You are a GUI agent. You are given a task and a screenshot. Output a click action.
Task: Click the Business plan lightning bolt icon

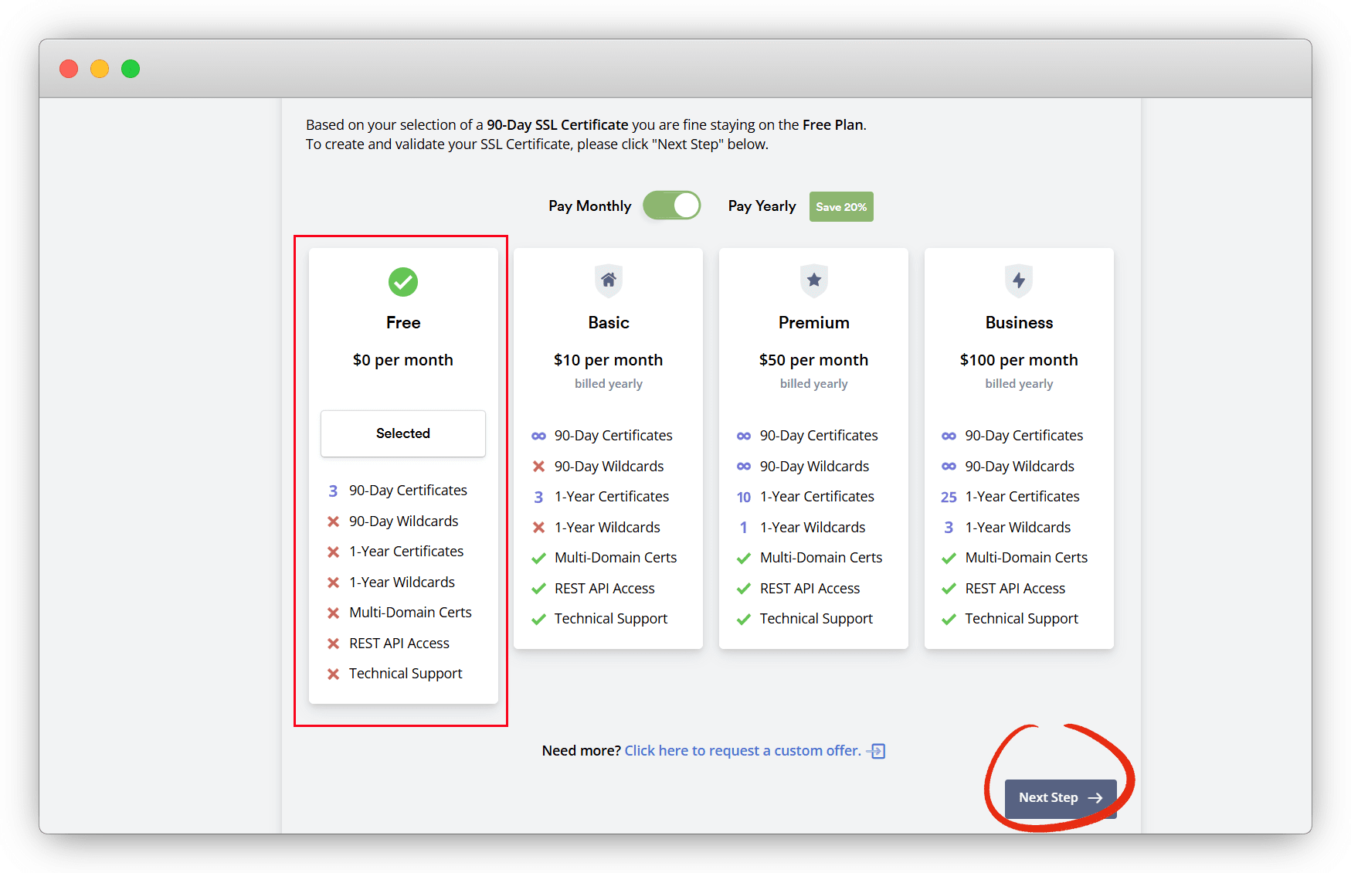(x=1019, y=280)
